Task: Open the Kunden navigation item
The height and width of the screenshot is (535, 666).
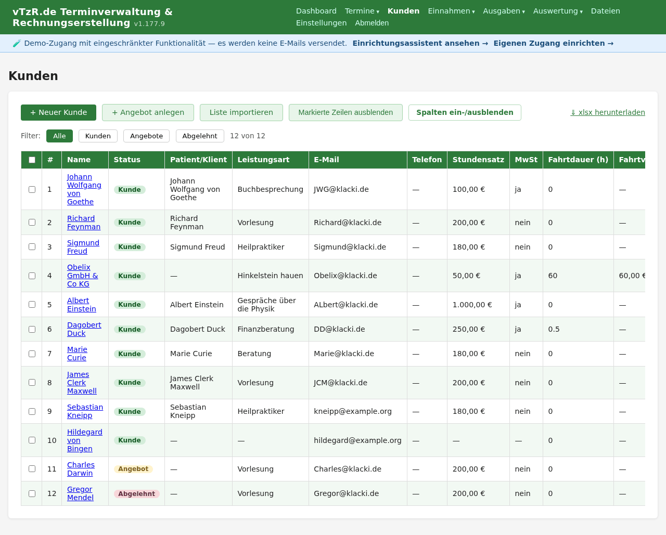Action: pyautogui.click(x=403, y=11)
